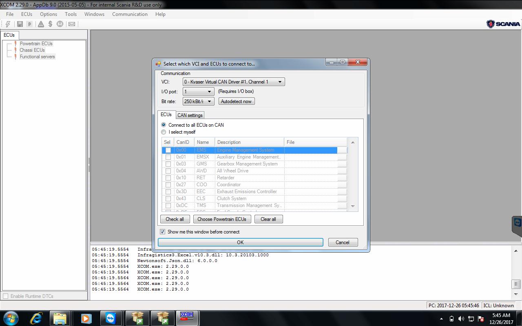The width and height of the screenshot is (522, 326).
Task: Click the battery tray icon
Action: (451, 319)
